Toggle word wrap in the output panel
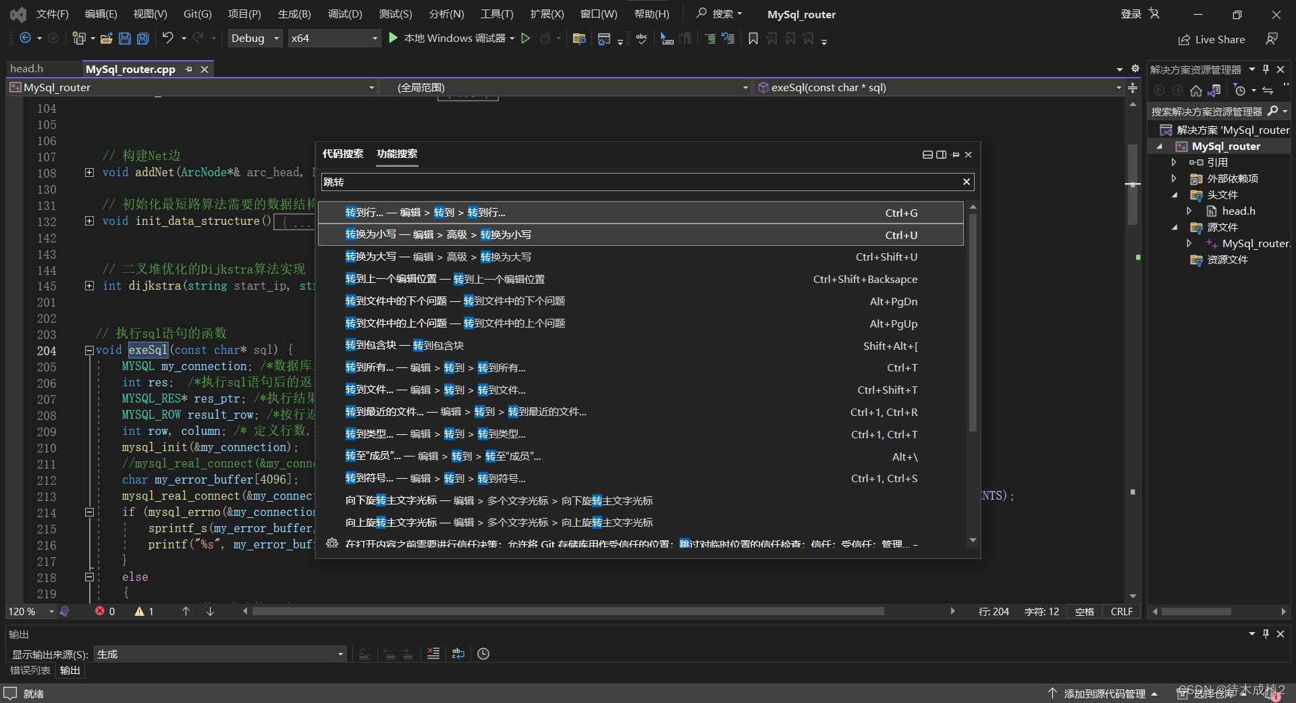 458,654
